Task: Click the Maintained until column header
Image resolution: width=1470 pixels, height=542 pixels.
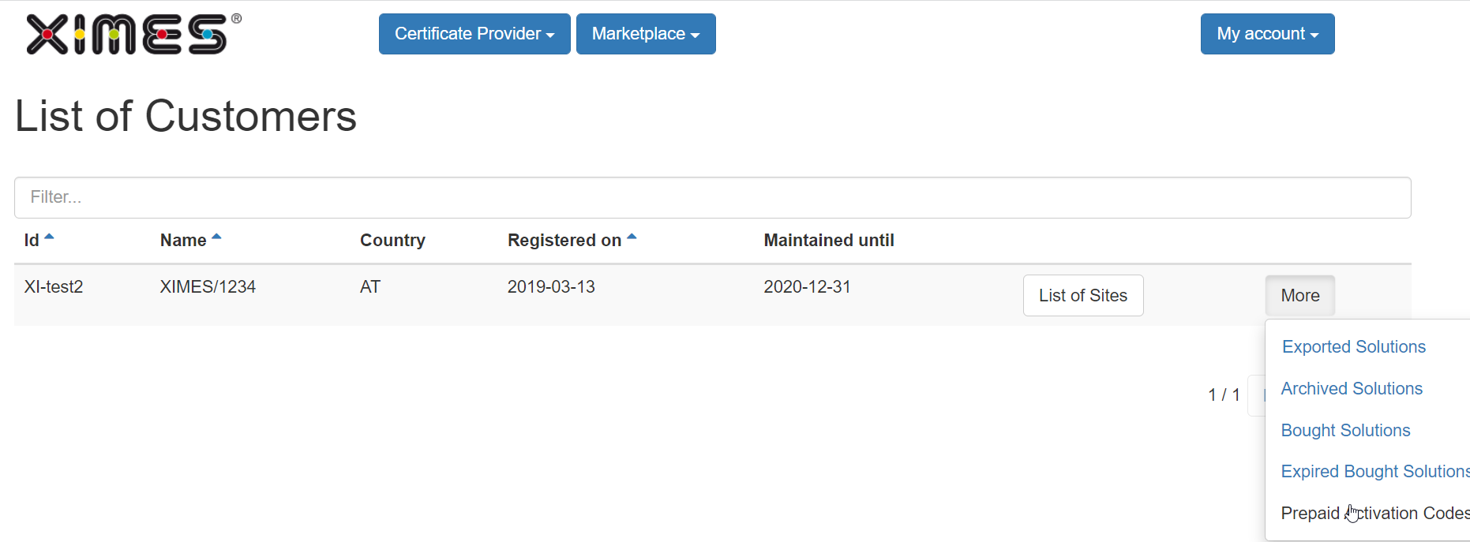Action: (x=829, y=241)
